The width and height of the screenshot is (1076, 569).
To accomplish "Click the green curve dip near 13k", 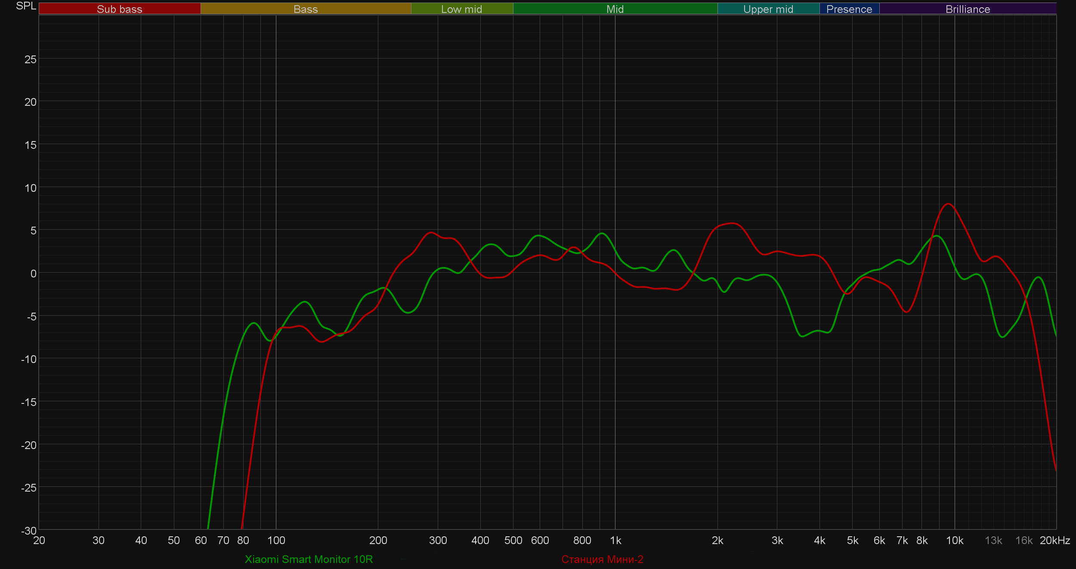I will (x=1002, y=337).
